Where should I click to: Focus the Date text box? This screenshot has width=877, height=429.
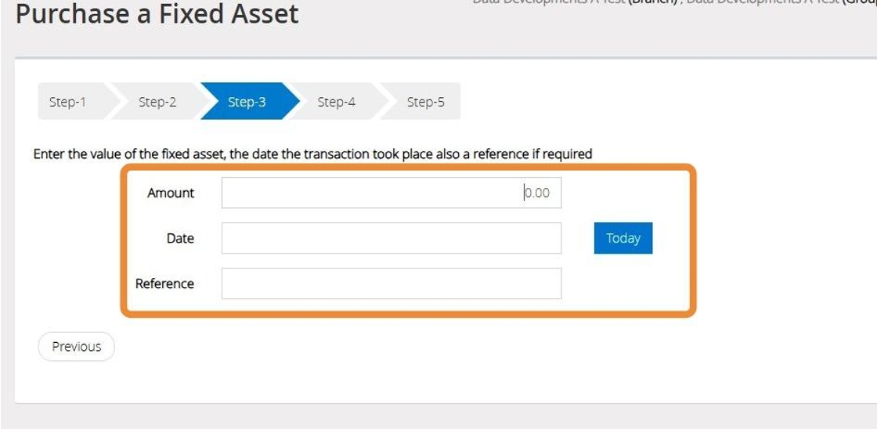point(391,238)
